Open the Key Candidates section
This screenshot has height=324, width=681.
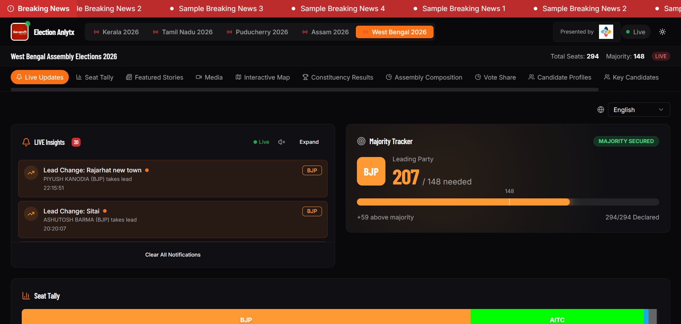(631, 77)
